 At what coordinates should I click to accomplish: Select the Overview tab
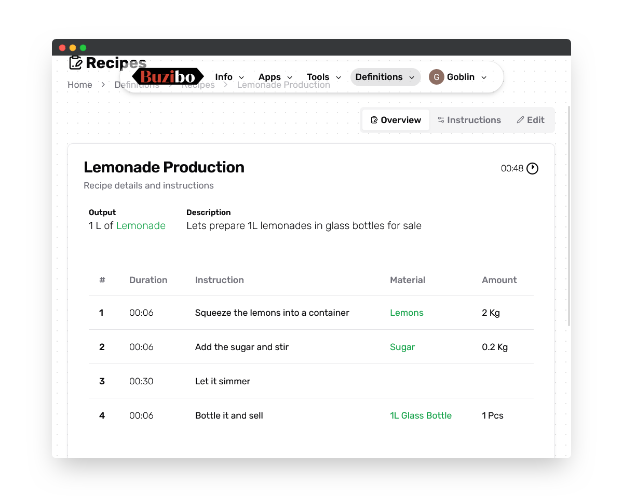click(396, 120)
